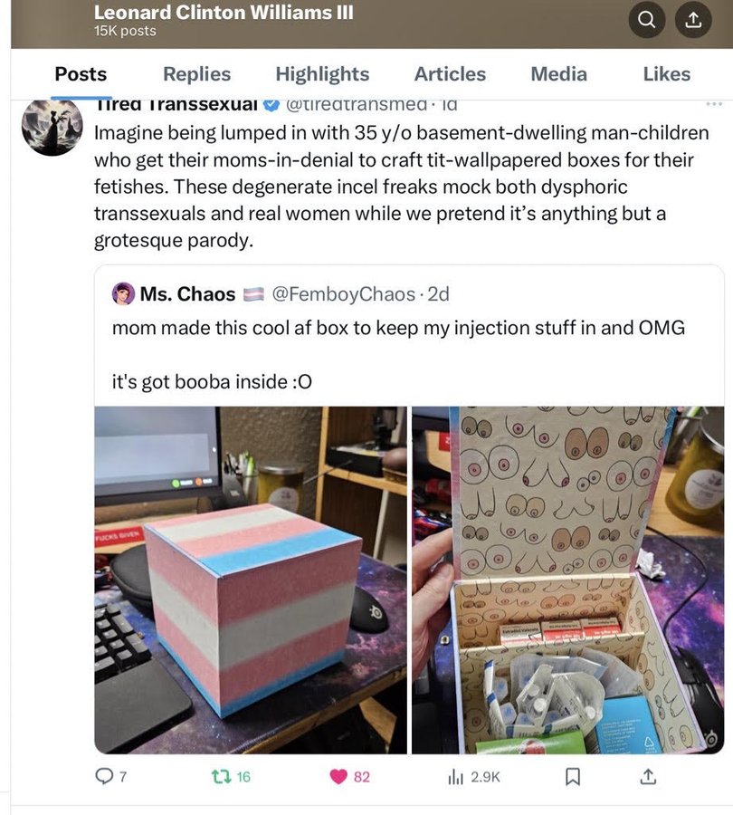Open the search icon in header
Image resolution: width=733 pixels, height=815 pixels.
coord(647,20)
